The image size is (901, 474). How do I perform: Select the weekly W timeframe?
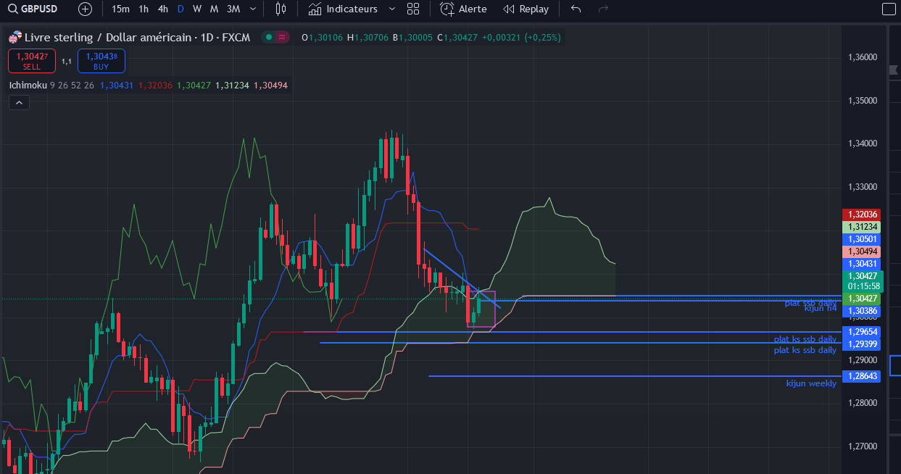click(197, 9)
